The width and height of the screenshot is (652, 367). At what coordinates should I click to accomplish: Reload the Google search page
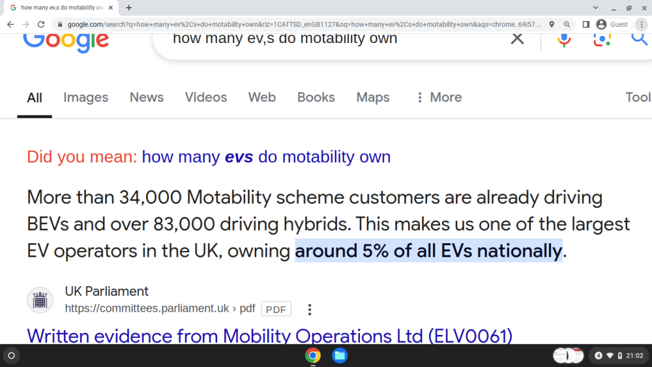(40, 25)
